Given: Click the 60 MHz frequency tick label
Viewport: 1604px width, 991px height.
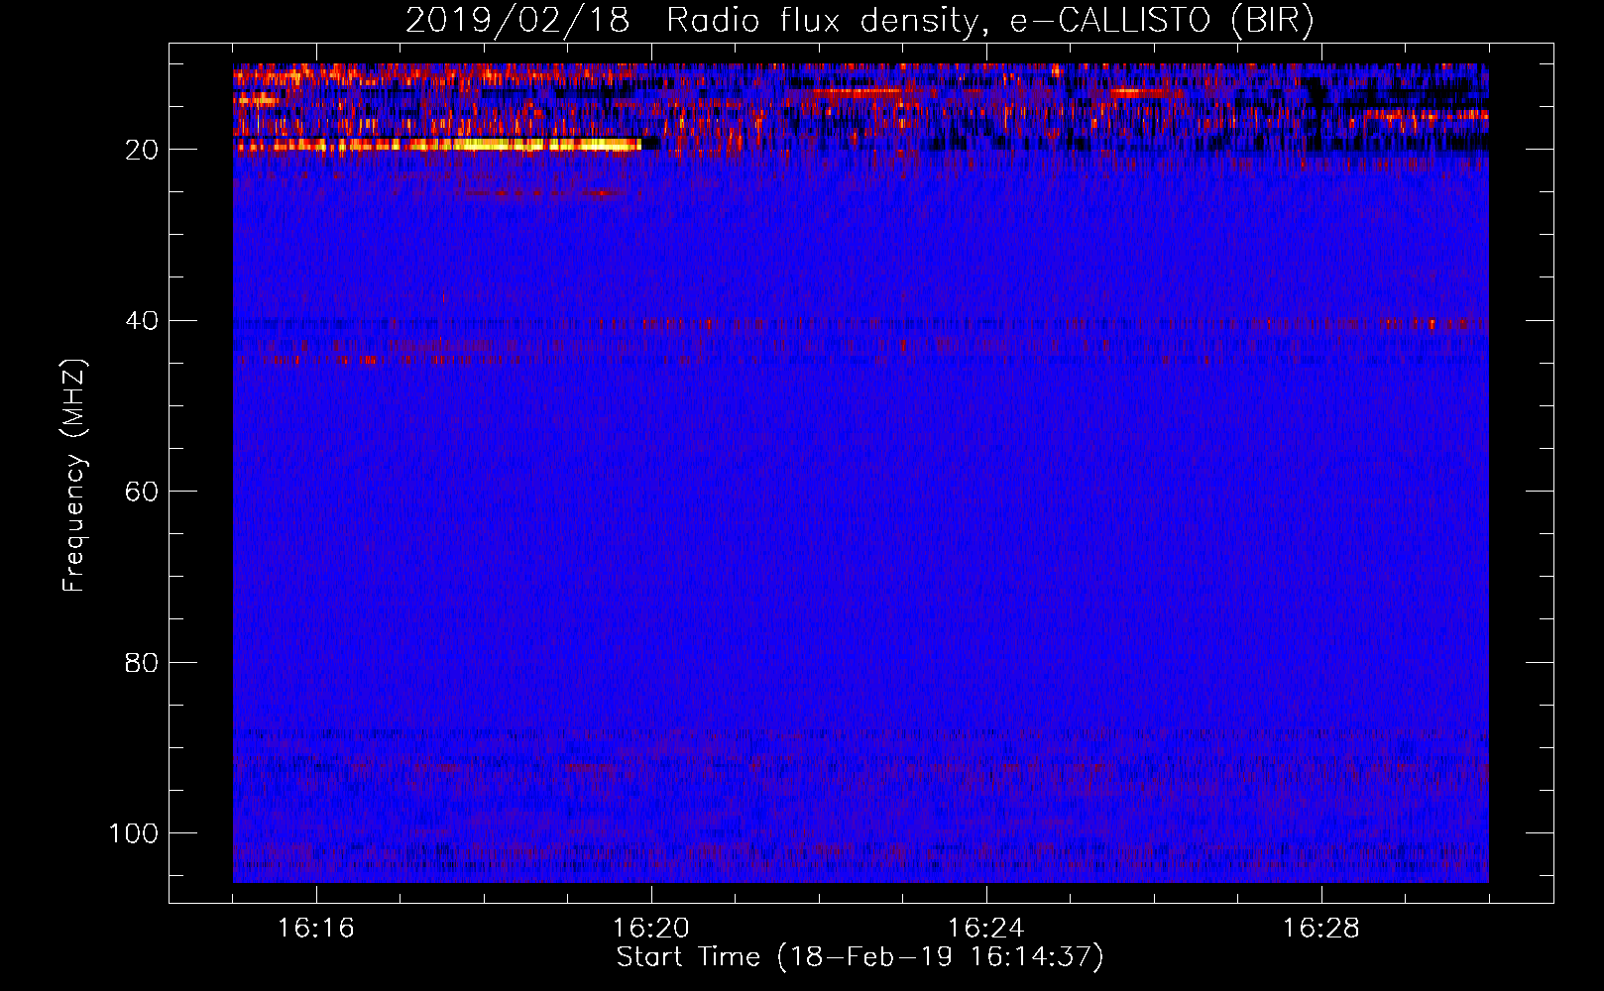Looking at the screenshot, I should click(142, 492).
